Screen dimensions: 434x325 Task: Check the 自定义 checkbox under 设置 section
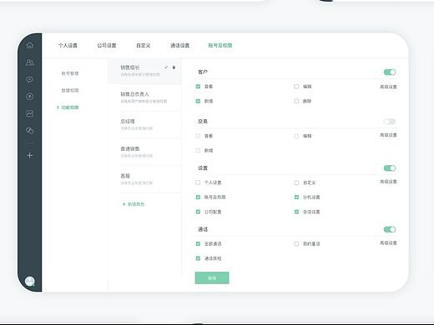(x=296, y=182)
